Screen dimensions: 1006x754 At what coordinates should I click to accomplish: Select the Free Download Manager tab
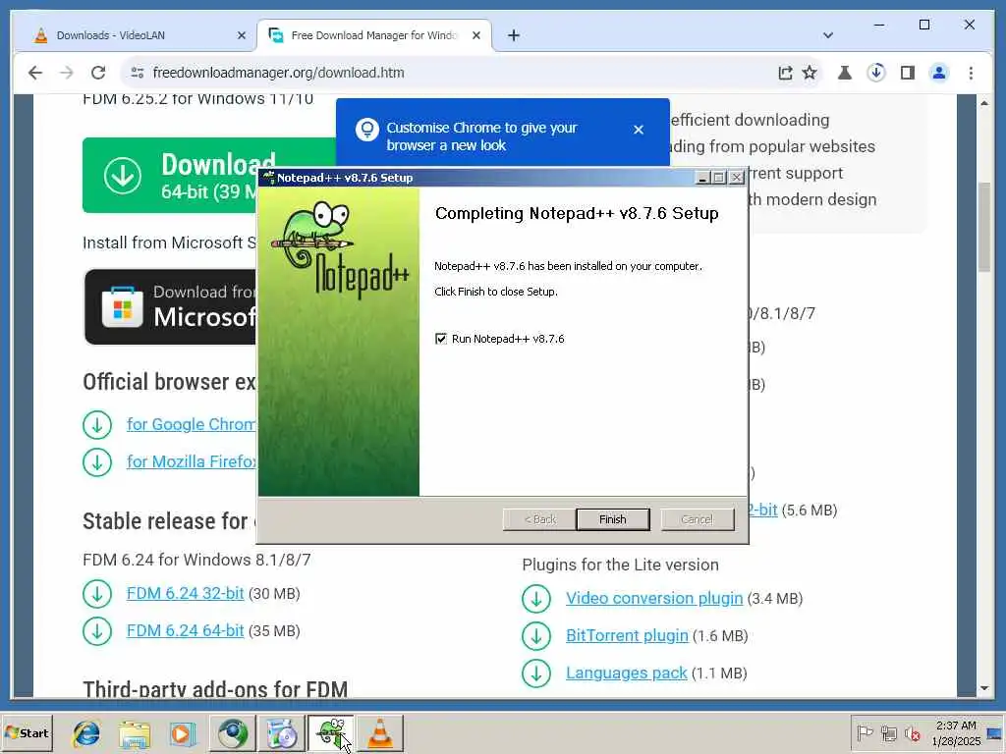pyautogui.click(x=373, y=35)
